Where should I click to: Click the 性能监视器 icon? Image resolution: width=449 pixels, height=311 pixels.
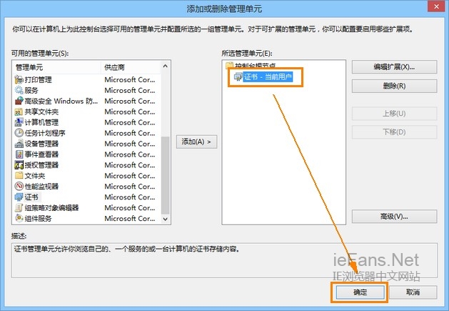[x=19, y=186]
